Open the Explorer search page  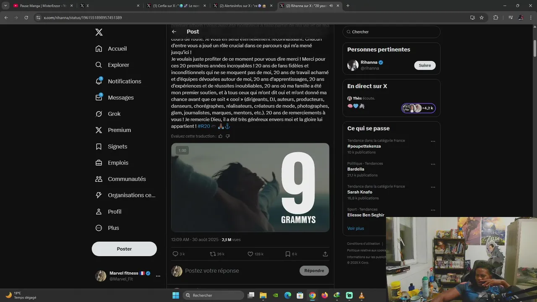point(112,65)
